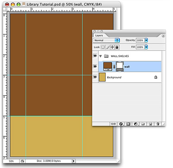The height and width of the screenshot is (168, 173).
Task: Open the Fill slider arrow
Action: click(x=146, y=47)
